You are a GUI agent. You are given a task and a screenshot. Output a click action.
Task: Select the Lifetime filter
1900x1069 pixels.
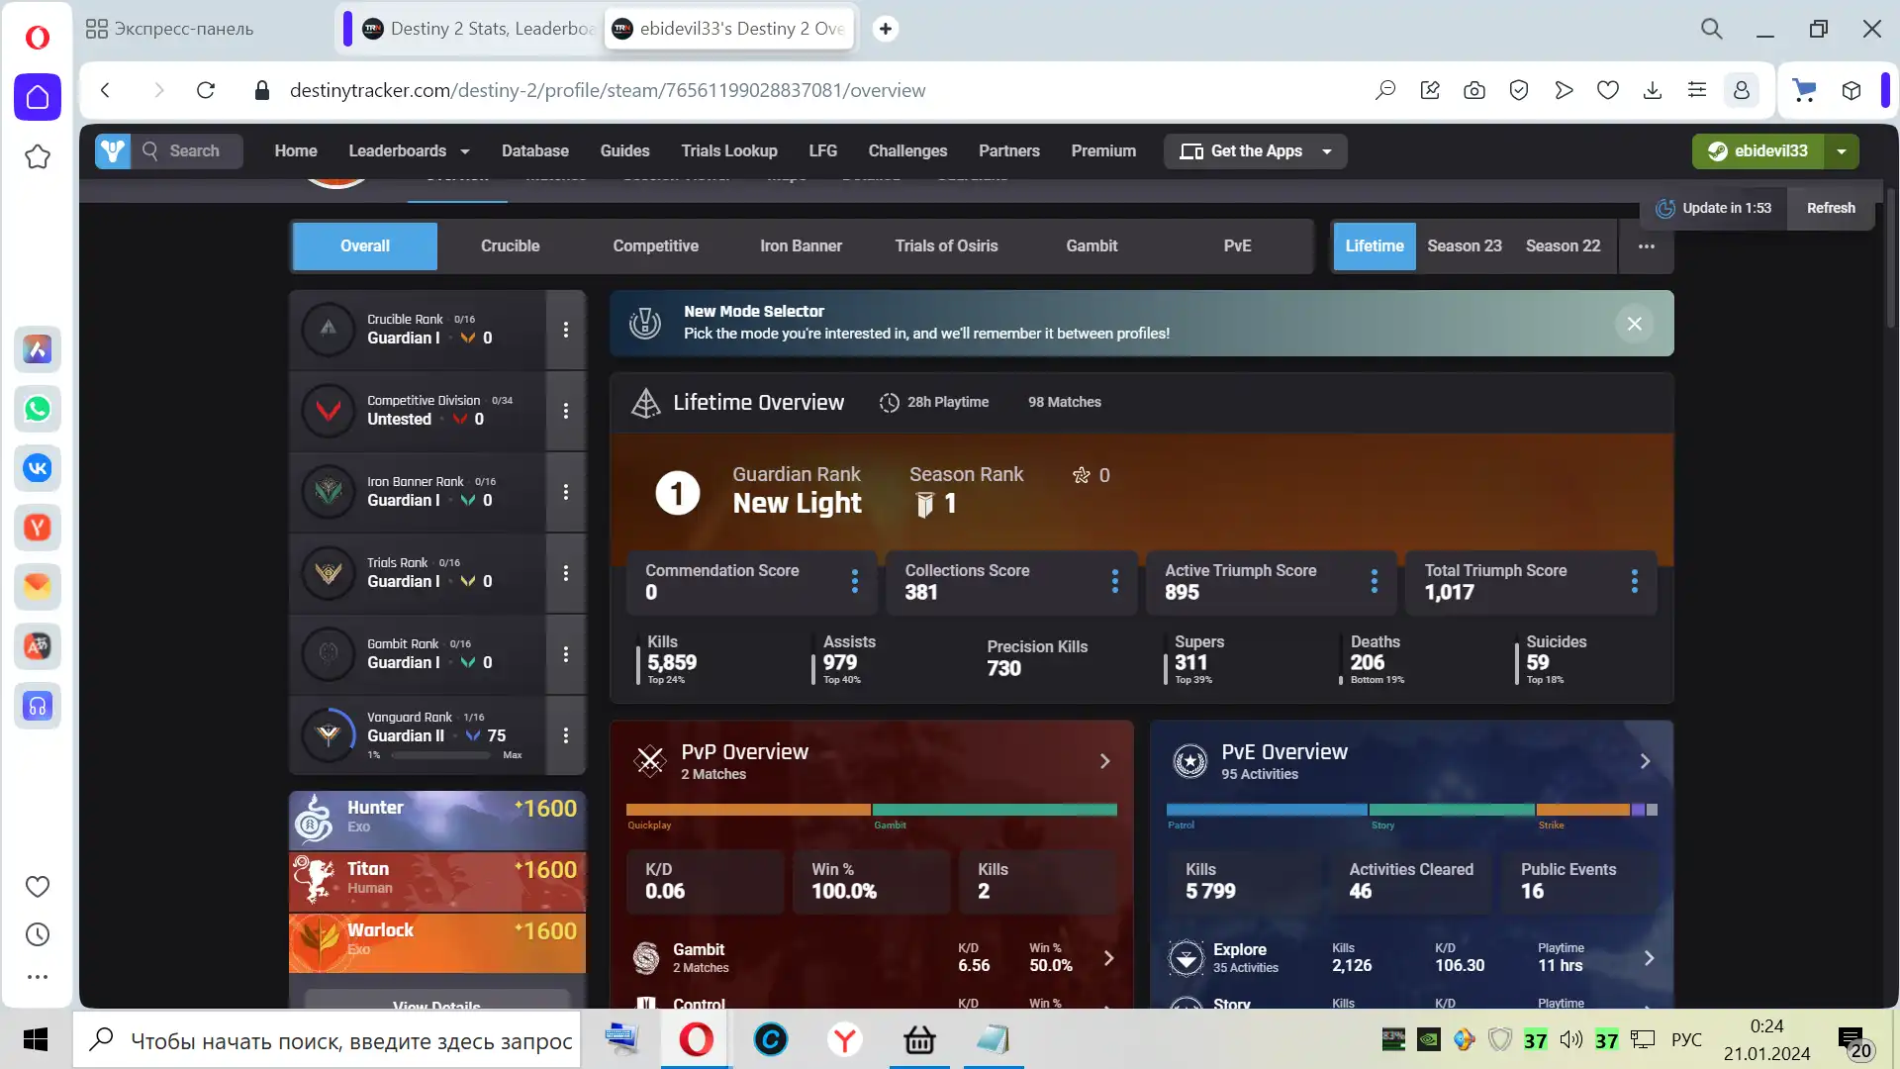pyautogui.click(x=1375, y=246)
